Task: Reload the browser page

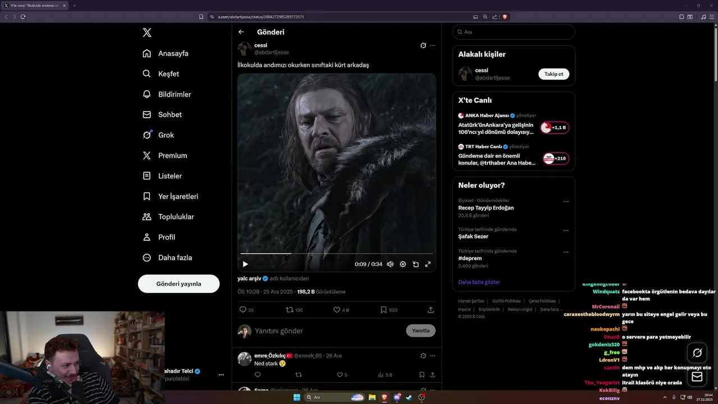Action: click(x=23, y=17)
